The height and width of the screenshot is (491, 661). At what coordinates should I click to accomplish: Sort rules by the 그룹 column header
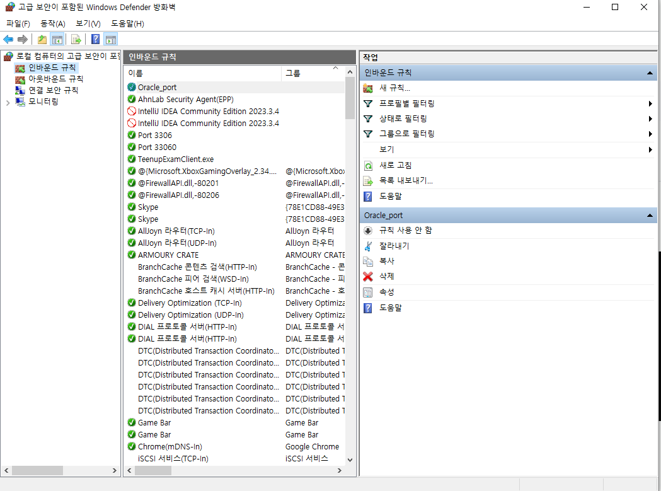tap(313, 73)
